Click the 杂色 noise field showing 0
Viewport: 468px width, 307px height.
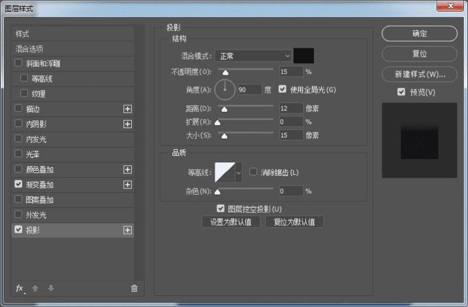coord(291,191)
